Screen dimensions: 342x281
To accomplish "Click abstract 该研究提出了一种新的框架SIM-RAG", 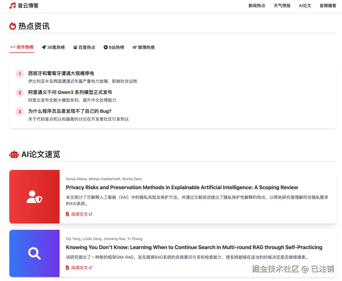I will [x=187, y=257].
